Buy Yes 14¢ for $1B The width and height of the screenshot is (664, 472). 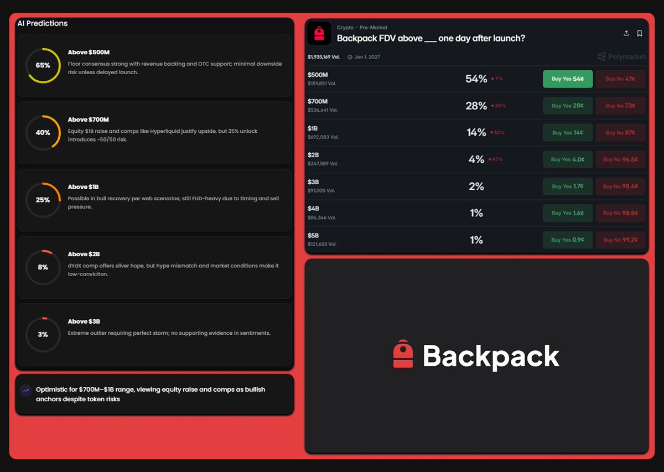pos(568,133)
